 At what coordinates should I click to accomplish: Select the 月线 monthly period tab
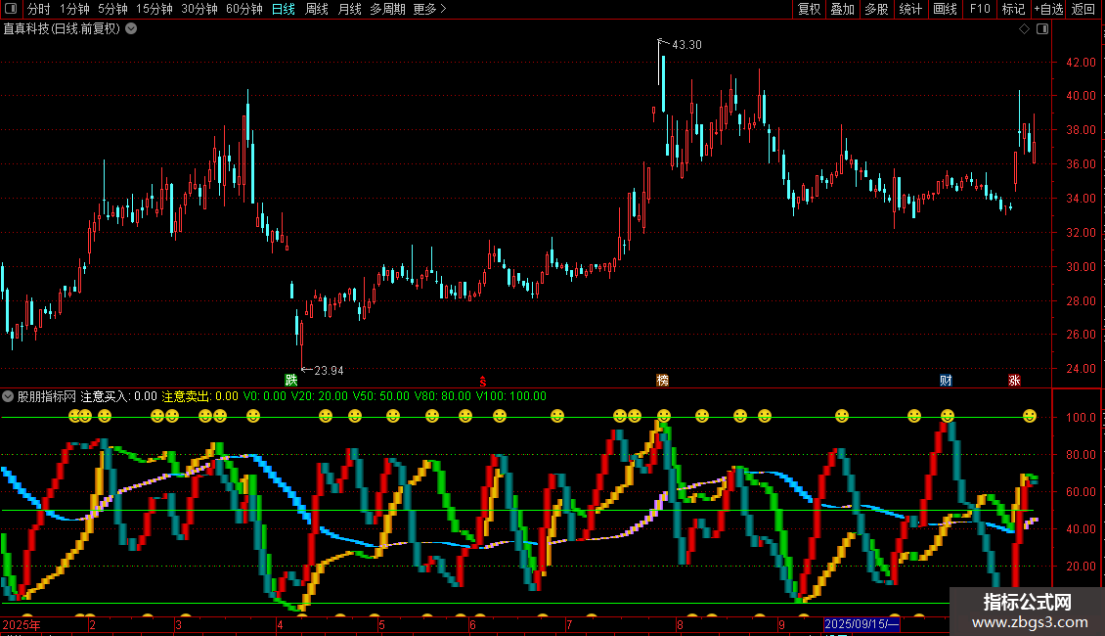(x=349, y=9)
